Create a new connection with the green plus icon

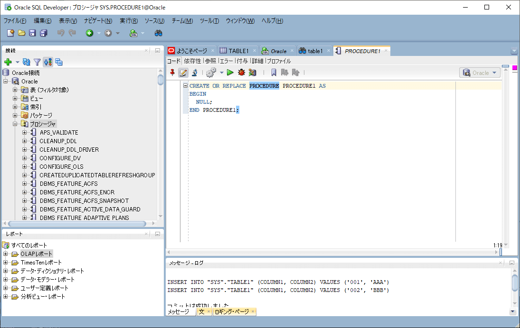pos(8,62)
